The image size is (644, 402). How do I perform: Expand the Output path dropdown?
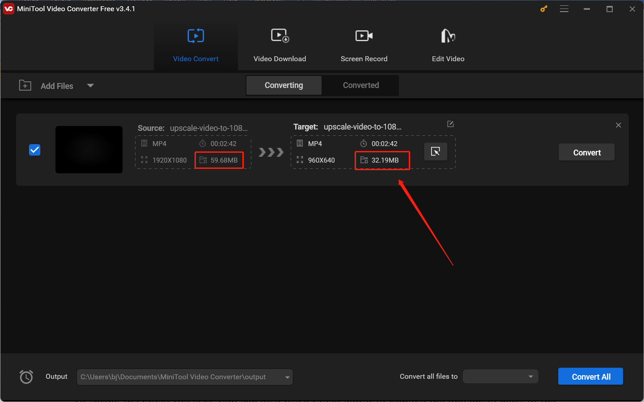(287, 377)
